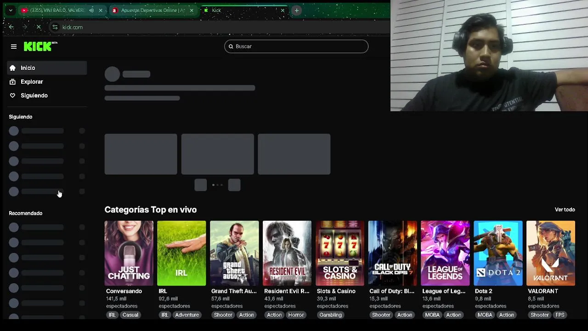
Task: Open the Slots & Casino thumbnail
Action: click(340, 253)
